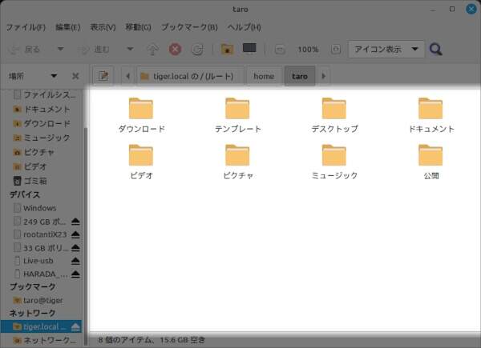Eject the 249 GB volume

click(75, 222)
